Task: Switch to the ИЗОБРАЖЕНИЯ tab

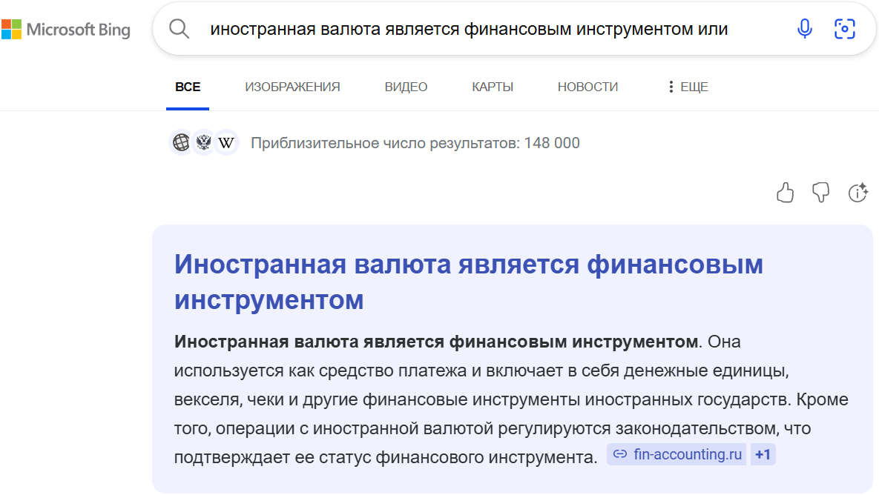Action: pos(292,86)
